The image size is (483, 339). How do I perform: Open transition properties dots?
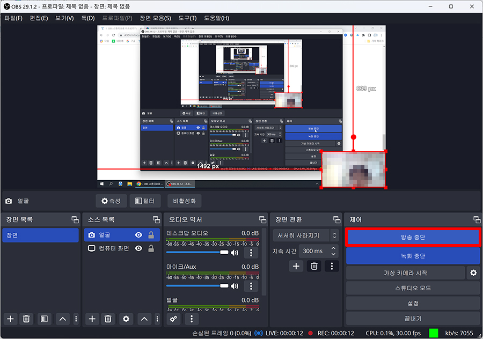coord(332,267)
